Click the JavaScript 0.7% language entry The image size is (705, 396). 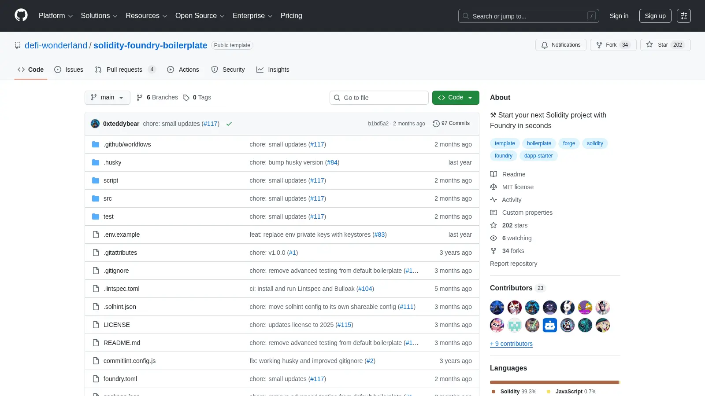tap(571, 392)
